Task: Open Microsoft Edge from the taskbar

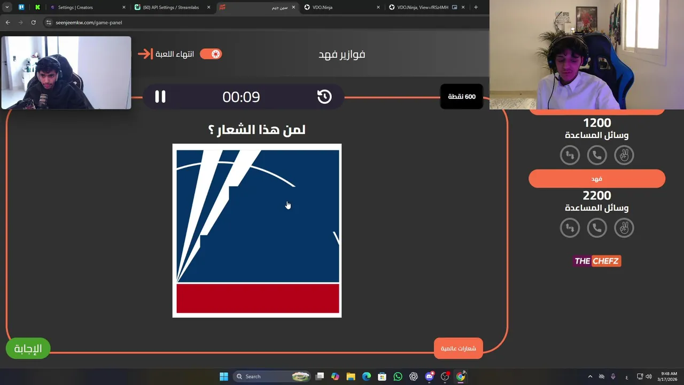Action: tap(367, 376)
